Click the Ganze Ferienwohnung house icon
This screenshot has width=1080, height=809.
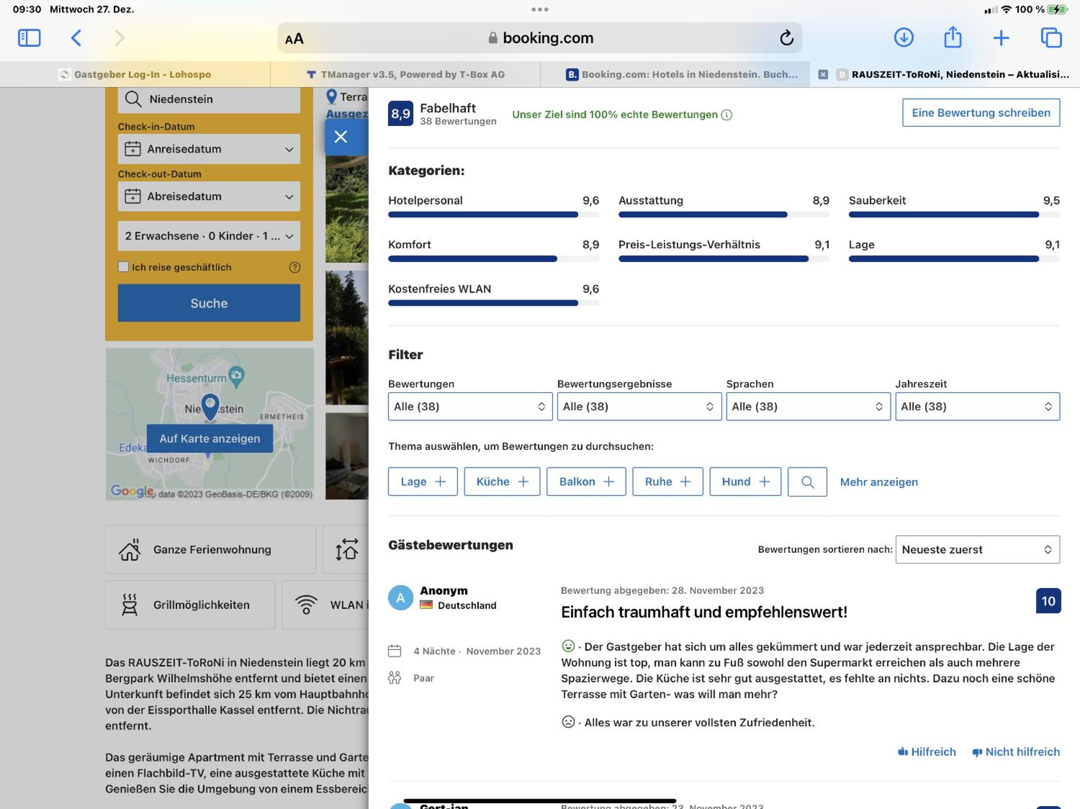(130, 549)
